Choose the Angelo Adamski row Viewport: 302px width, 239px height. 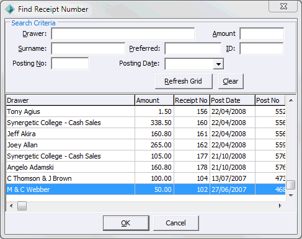point(146,167)
